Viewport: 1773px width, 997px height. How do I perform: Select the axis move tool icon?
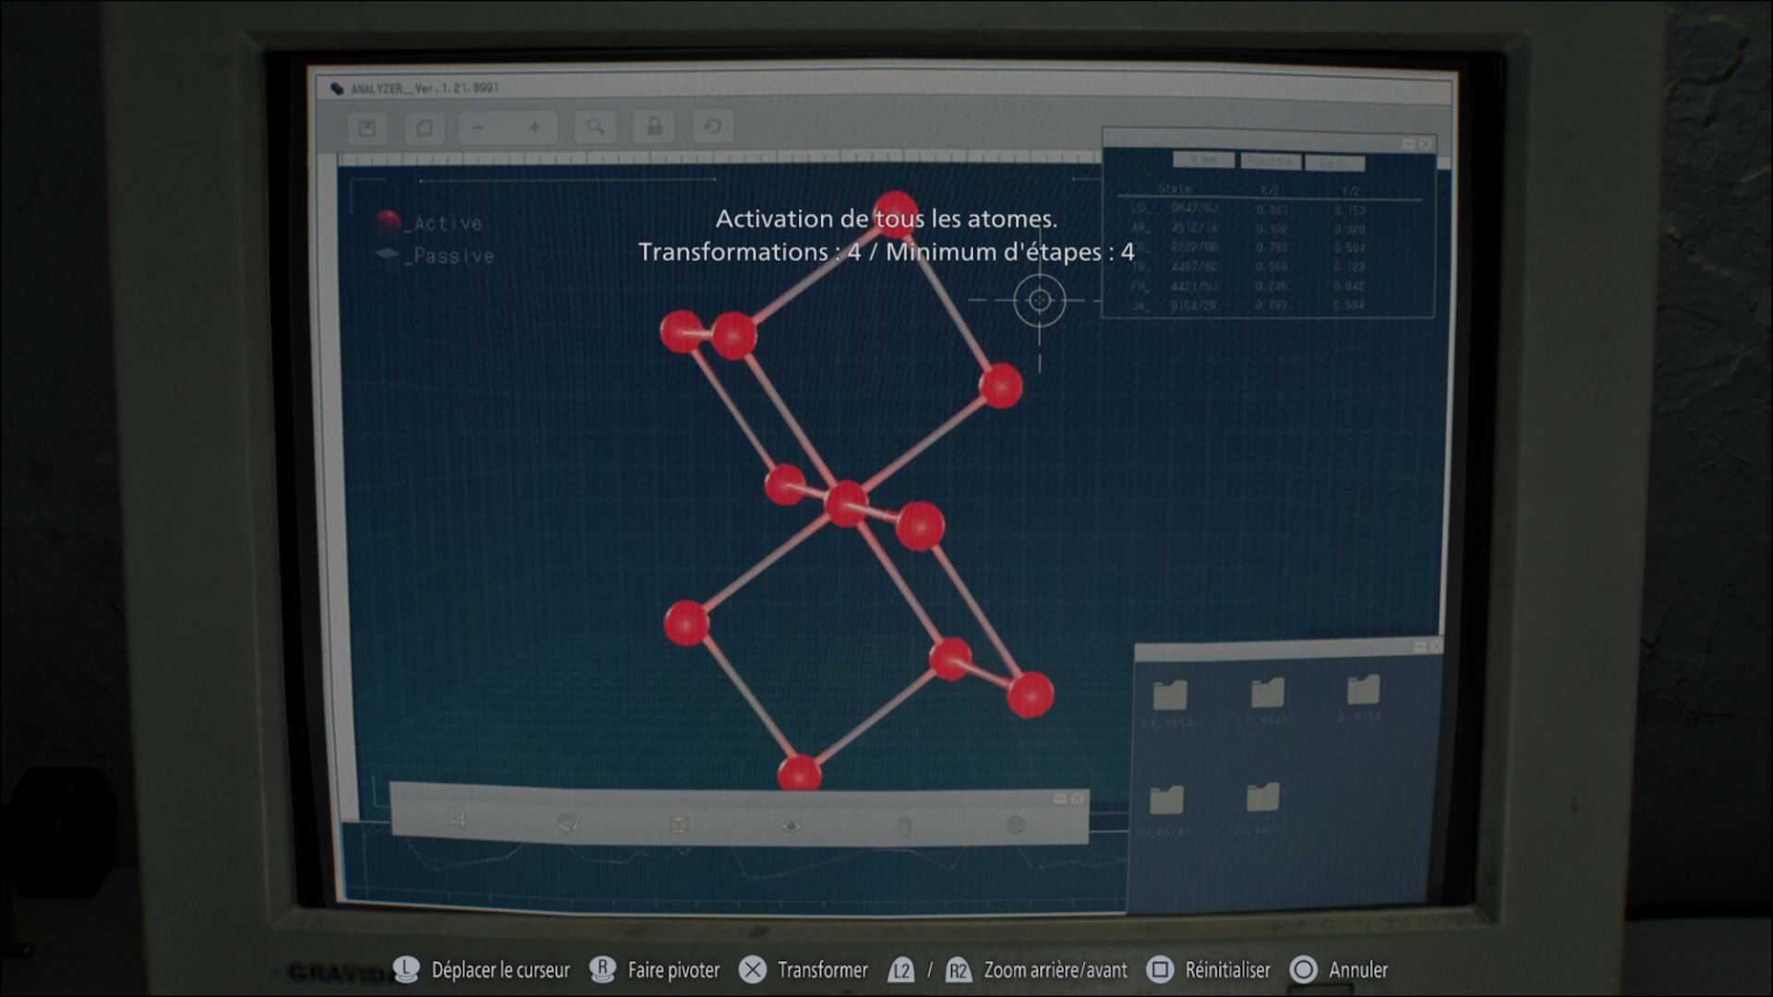(459, 821)
